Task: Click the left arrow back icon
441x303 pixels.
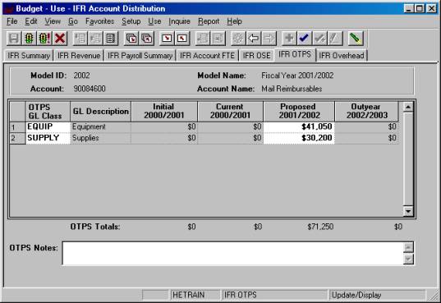Action: click(254, 38)
